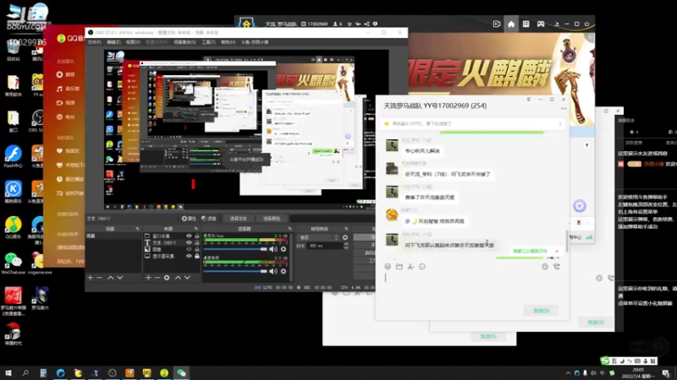Toggle lock on 图像 source
This screenshot has height=380, width=677.
coord(197,249)
